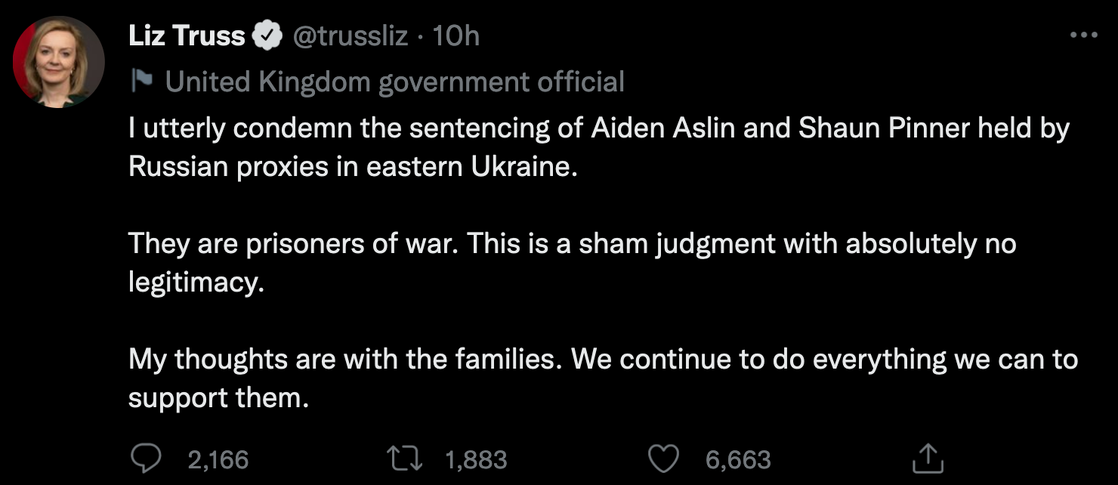Viewport: 1118px width, 485px height.
Task: Click the reply speech bubble icon
Action: point(145,458)
